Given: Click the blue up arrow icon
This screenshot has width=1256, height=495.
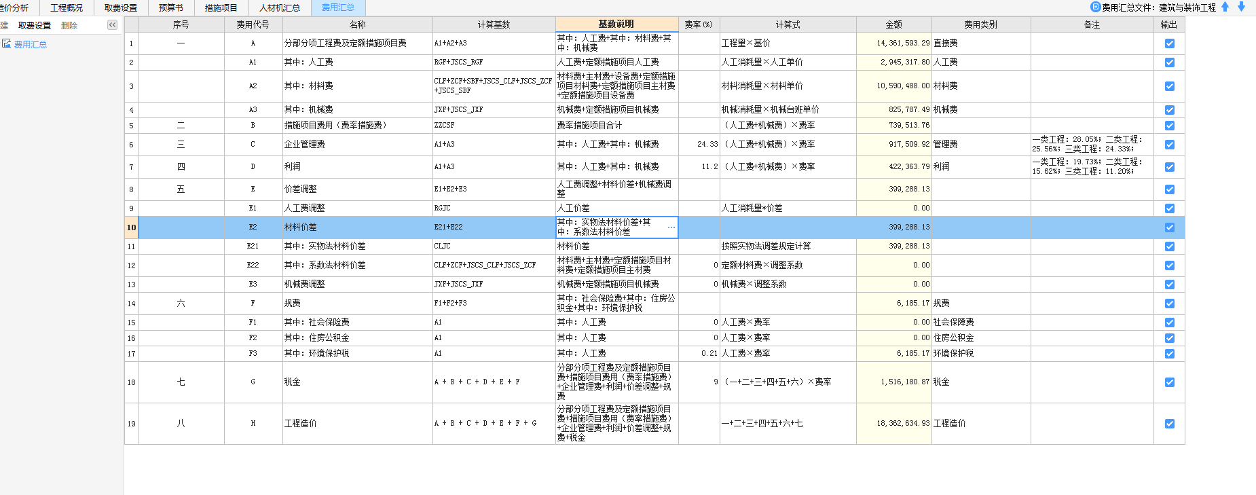Looking at the screenshot, I should 1225,7.
